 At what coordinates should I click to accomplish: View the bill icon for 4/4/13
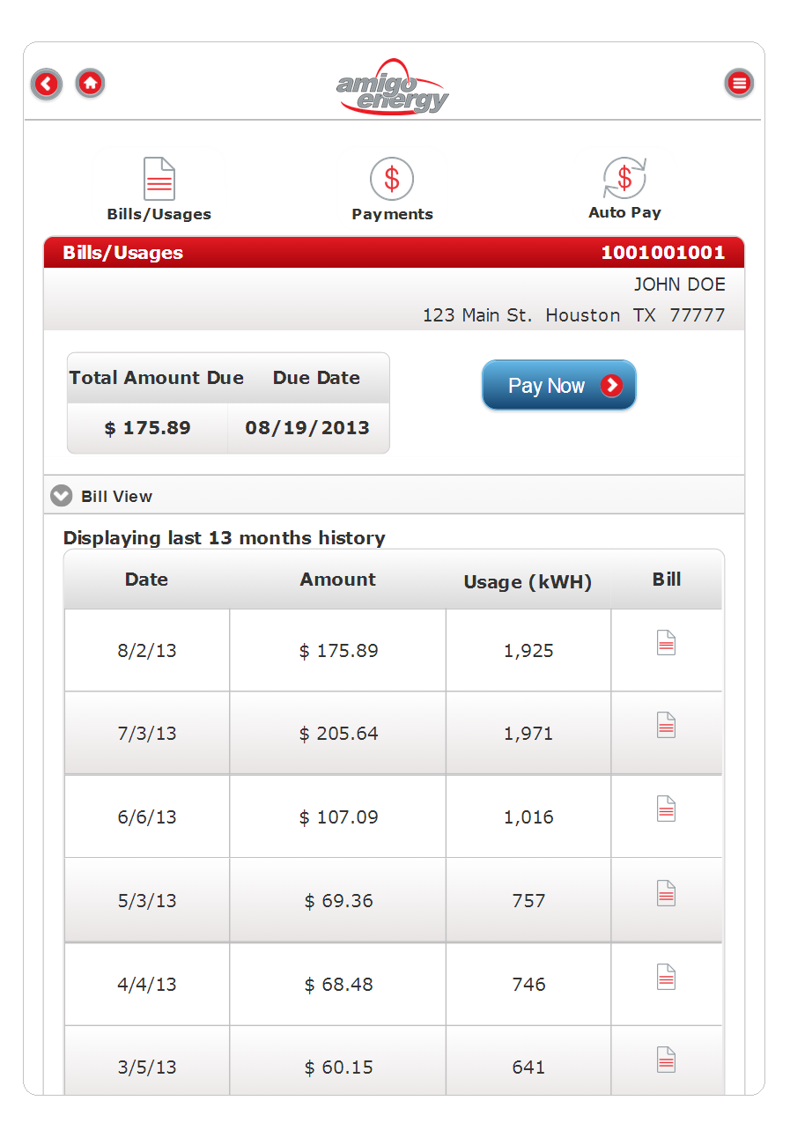tap(667, 976)
